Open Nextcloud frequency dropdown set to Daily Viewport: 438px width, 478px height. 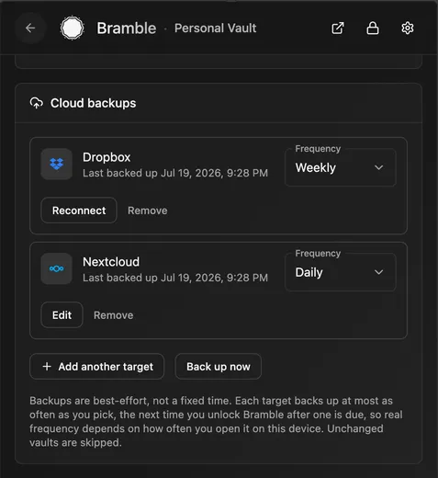click(341, 272)
